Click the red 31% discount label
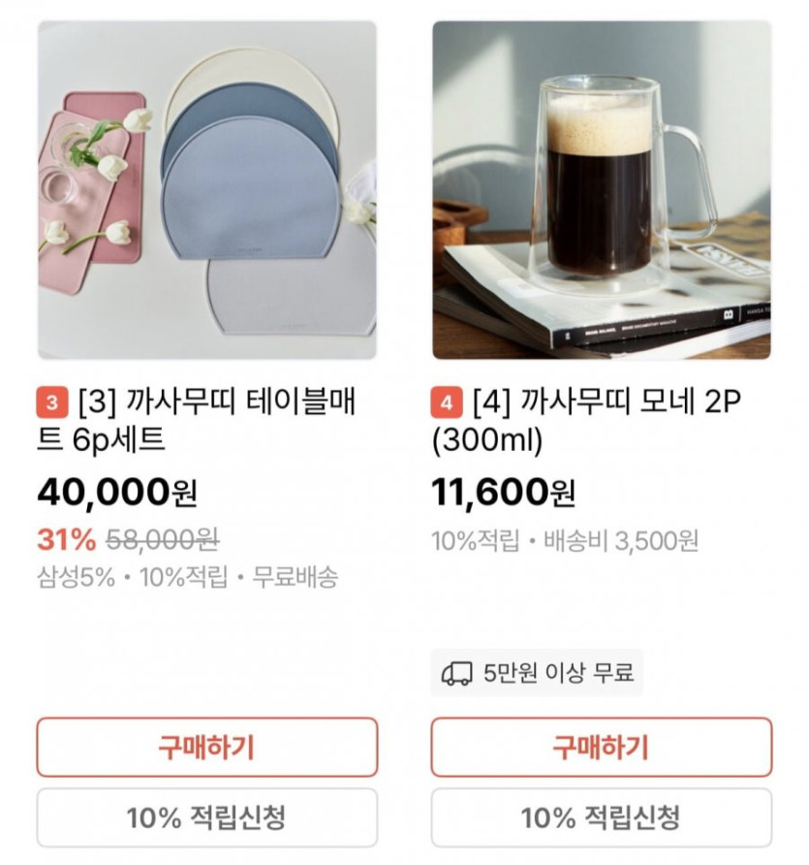This screenshot has width=809, height=865. coord(67,539)
